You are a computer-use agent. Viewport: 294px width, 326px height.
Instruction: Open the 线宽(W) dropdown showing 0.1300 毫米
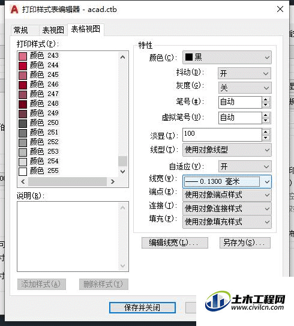[227, 181]
